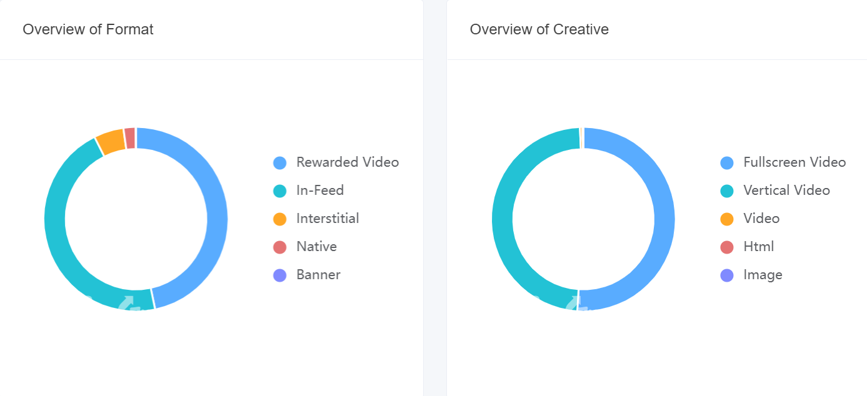
Task: Select the teal Vertical Video donut segment
Action: (503, 219)
